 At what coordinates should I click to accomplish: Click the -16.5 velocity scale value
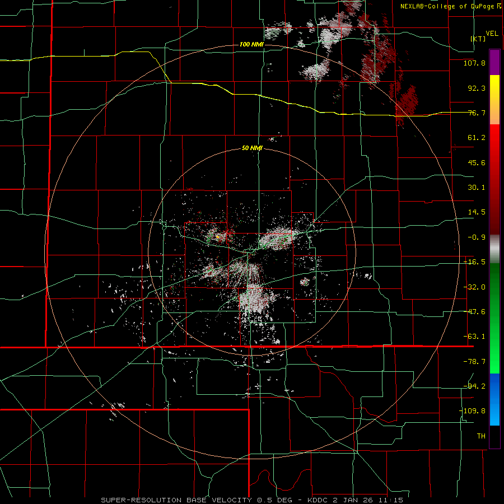point(474,262)
